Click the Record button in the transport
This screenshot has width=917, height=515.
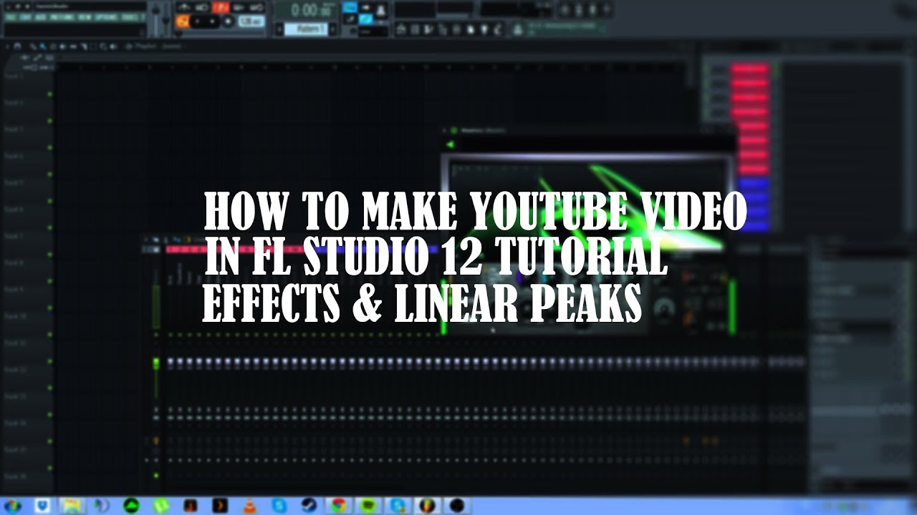(229, 21)
